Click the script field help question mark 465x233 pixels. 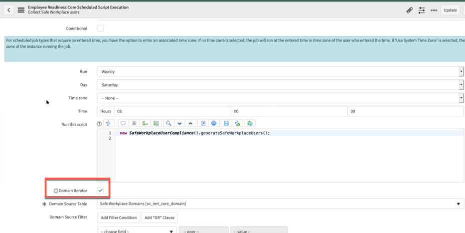(99, 124)
